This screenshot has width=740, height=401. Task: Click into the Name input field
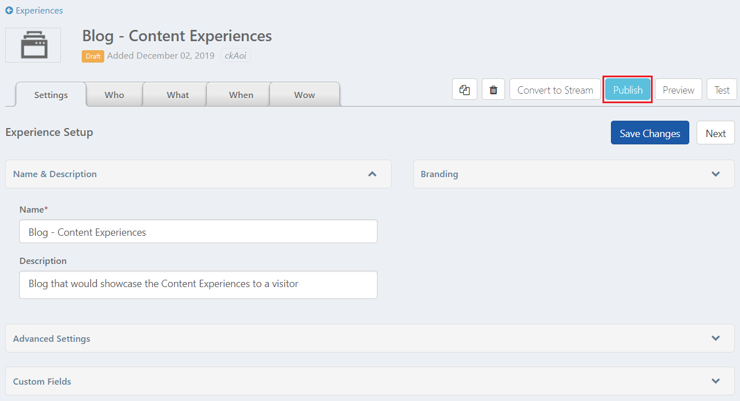click(198, 232)
